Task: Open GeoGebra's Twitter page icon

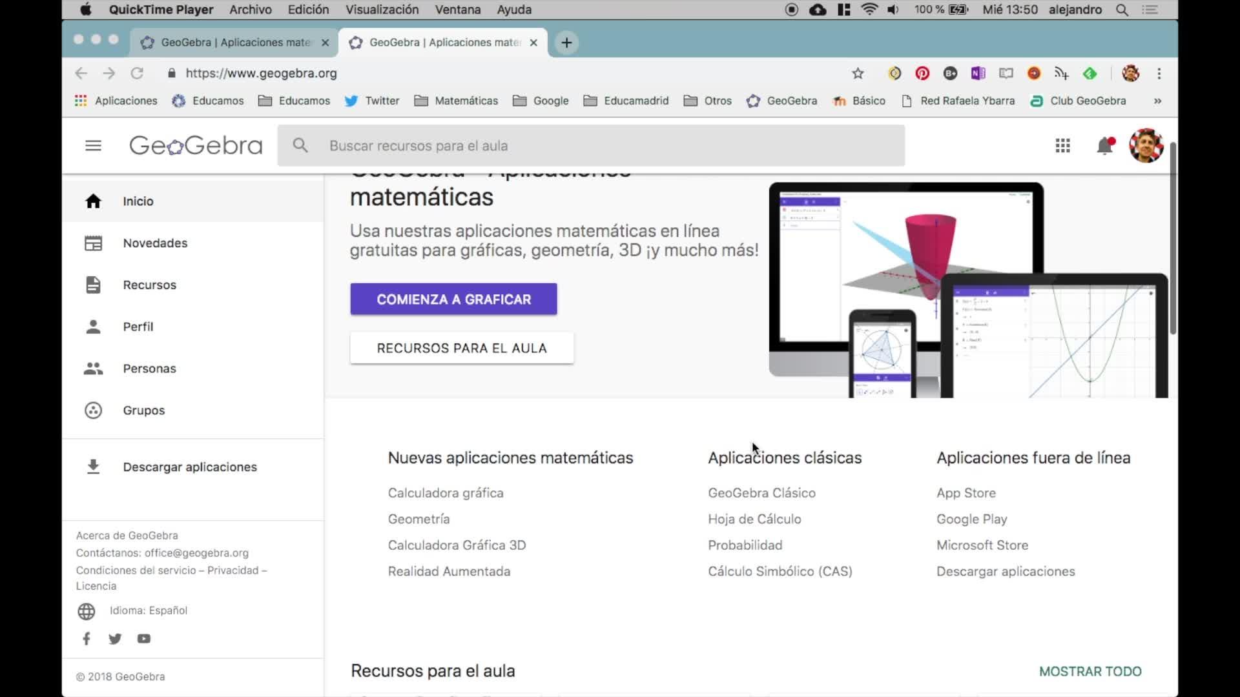Action: click(115, 639)
